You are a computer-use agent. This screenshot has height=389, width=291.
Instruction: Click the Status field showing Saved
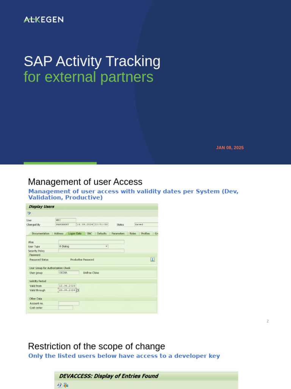pyautogui.click(x=146, y=225)
